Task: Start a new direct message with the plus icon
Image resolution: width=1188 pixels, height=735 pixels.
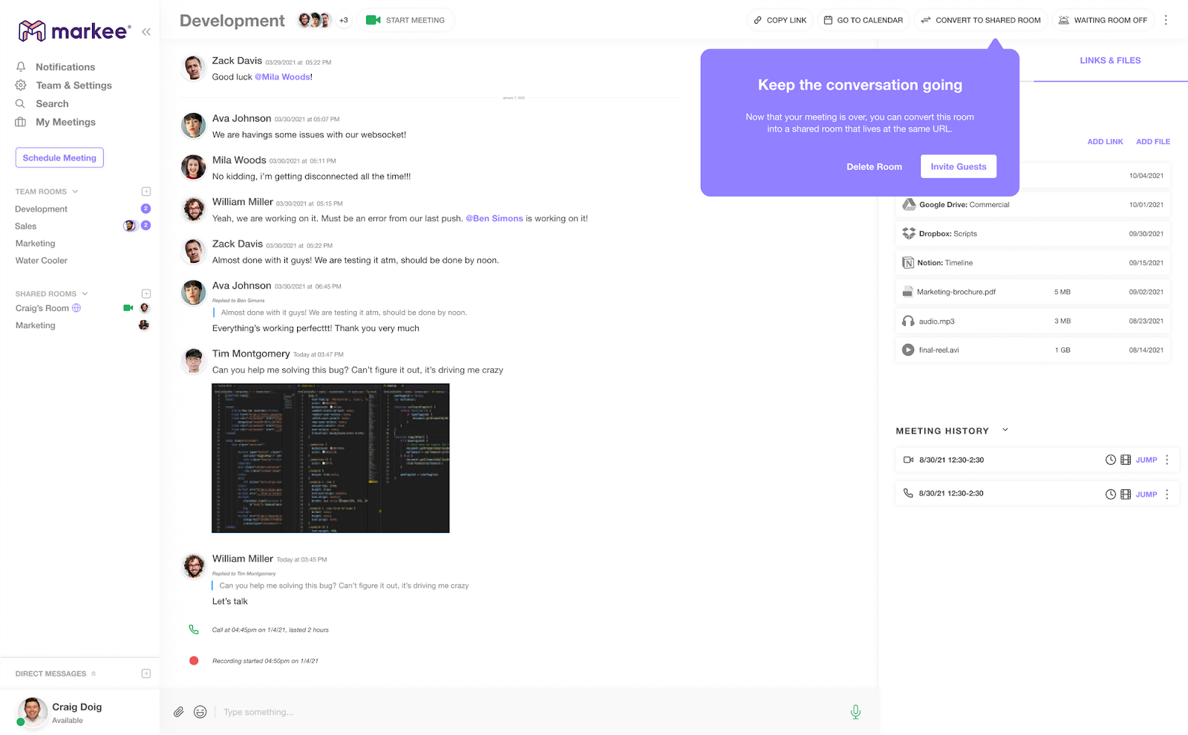Action: [x=146, y=673]
